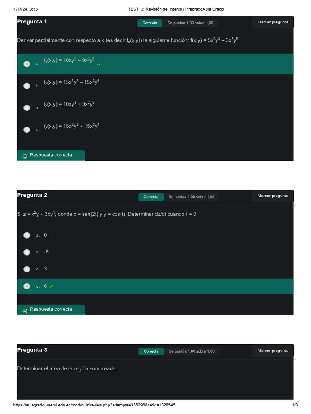Select option a radio in Pregunta 1

pos(27,64)
